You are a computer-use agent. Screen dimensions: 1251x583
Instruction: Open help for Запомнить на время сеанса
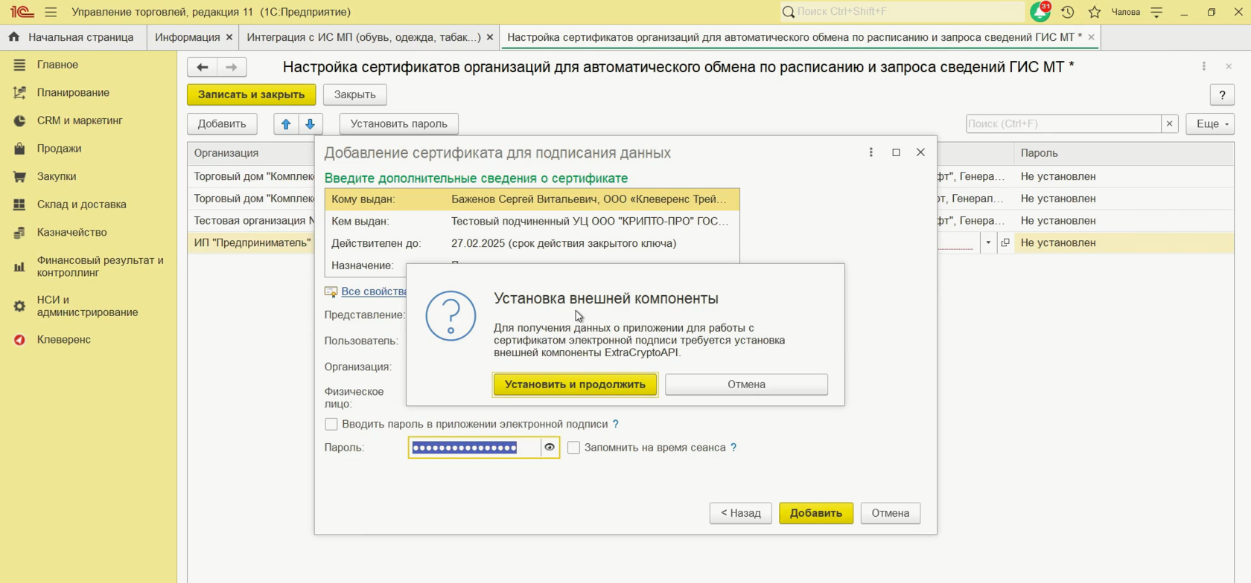pos(733,448)
